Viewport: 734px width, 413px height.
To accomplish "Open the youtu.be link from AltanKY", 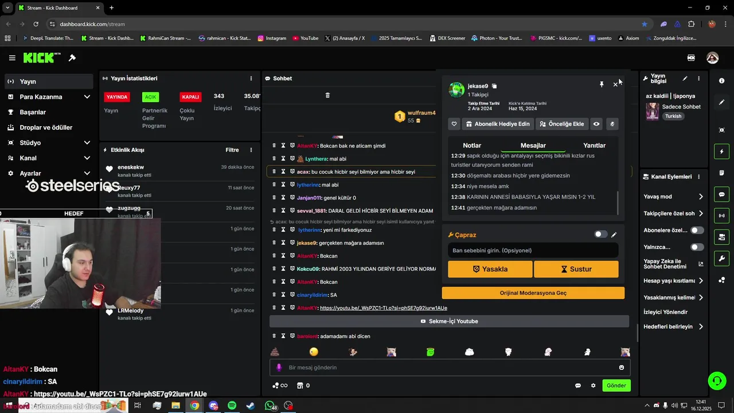I will (384, 308).
